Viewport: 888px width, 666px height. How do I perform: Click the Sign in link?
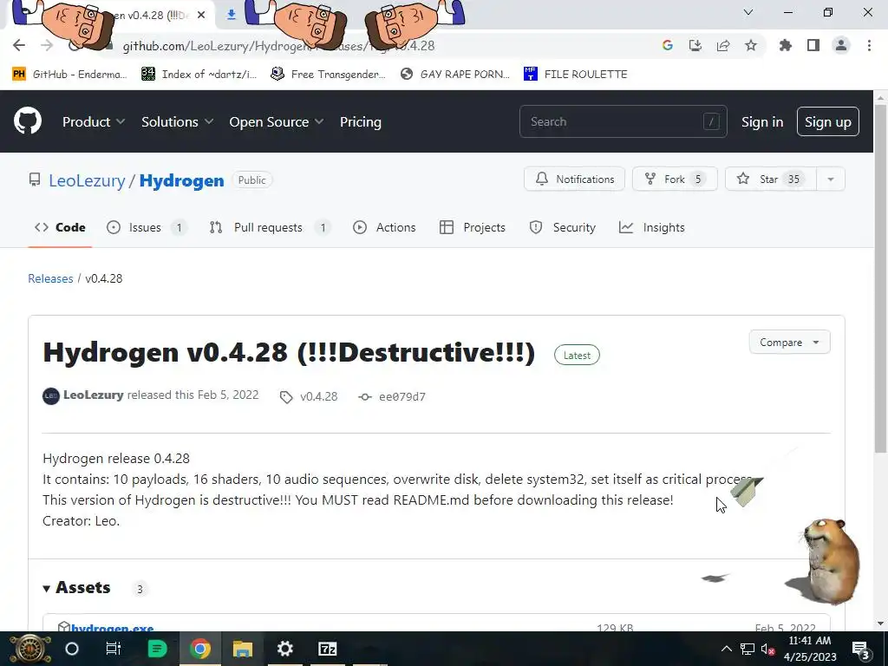click(762, 121)
